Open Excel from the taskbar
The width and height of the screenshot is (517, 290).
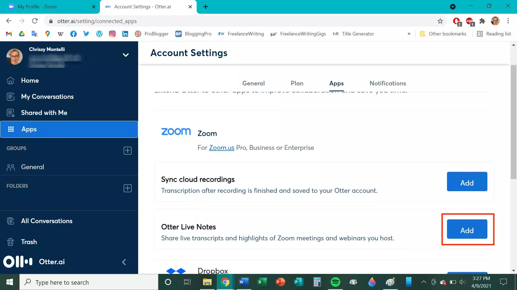(262, 282)
